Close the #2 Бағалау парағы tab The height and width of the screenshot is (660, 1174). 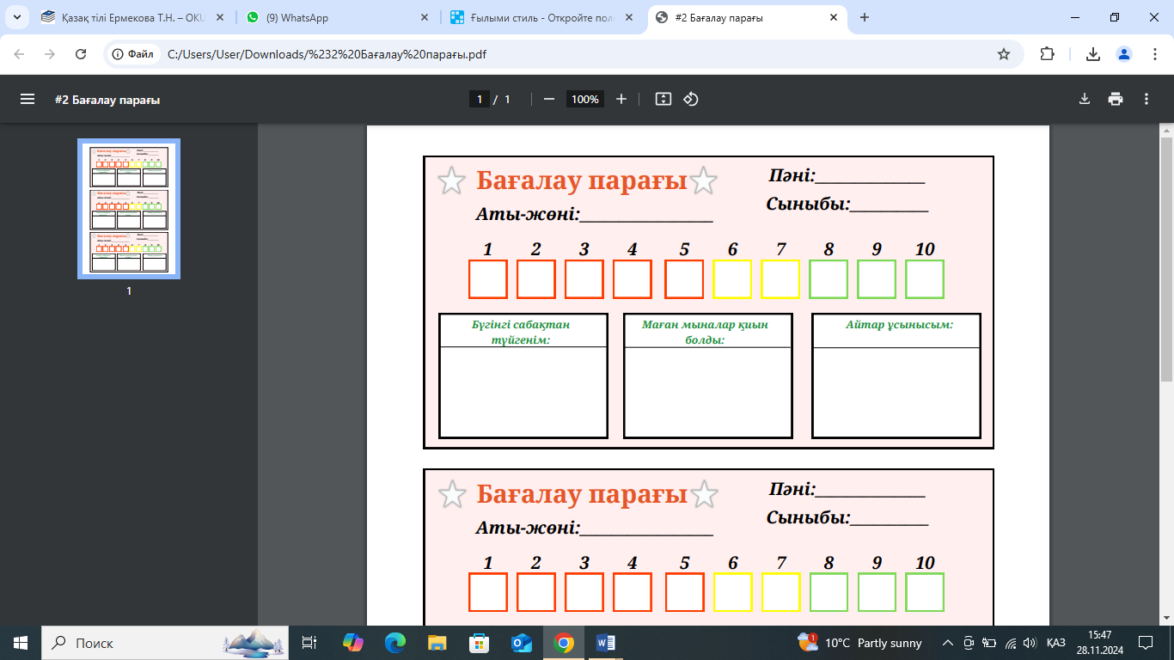click(x=833, y=17)
